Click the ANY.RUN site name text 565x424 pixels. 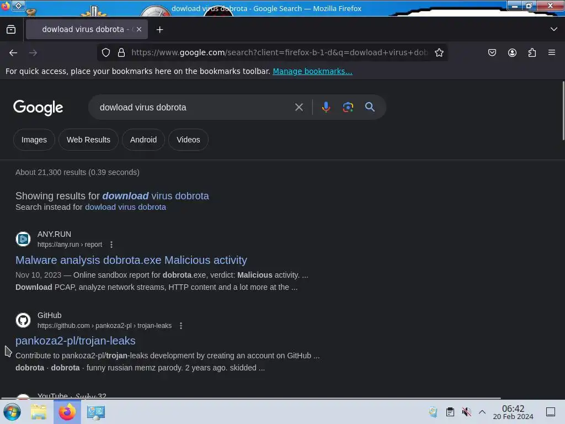55,234
